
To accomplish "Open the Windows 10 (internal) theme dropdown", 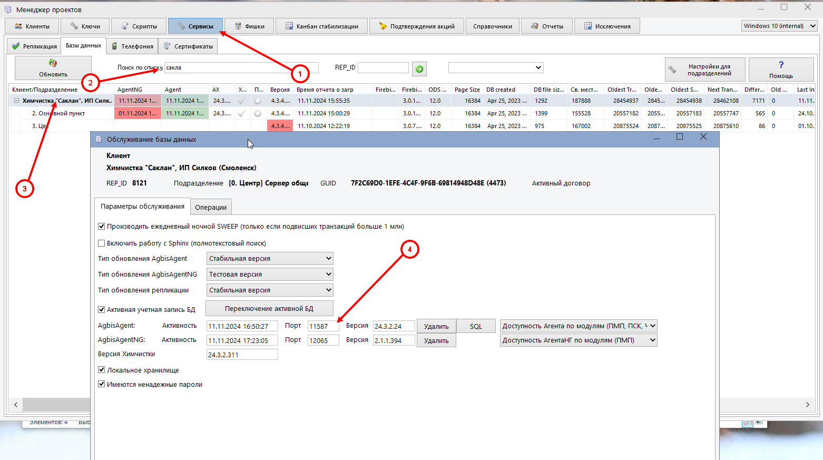I will point(779,26).
